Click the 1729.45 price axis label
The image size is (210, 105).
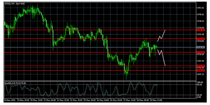(200, 34)
